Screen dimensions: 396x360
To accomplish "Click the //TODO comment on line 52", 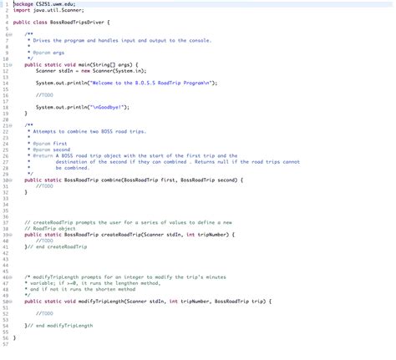I will (44, 314).
